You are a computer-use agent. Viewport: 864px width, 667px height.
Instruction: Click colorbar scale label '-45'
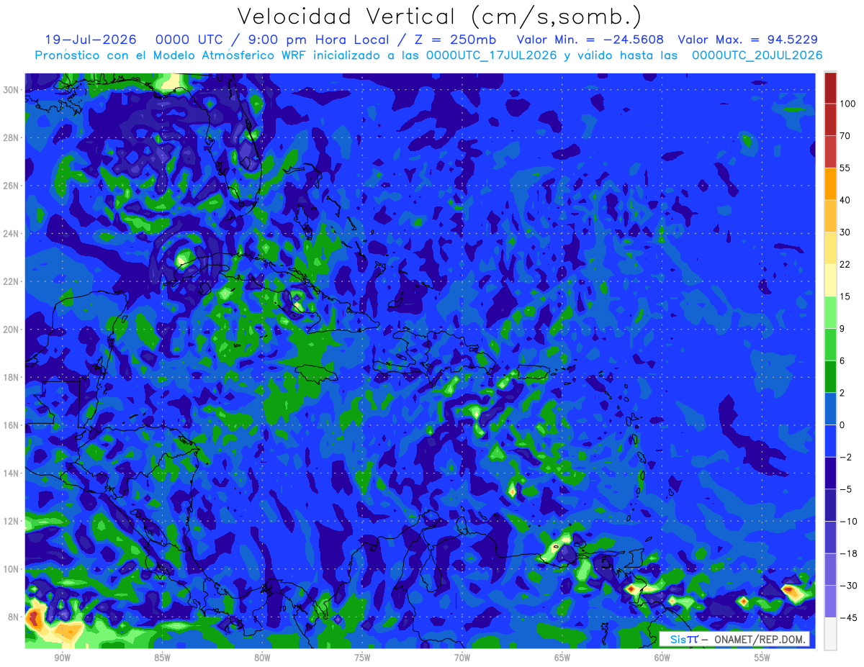point(847,617)
